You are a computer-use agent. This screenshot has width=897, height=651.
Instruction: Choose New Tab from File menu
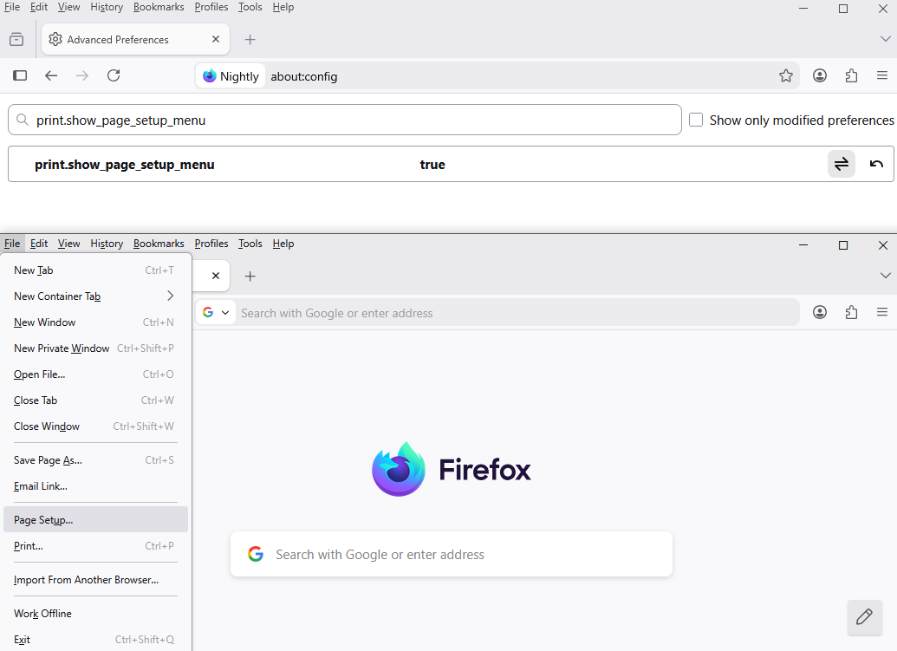(95, 270)
